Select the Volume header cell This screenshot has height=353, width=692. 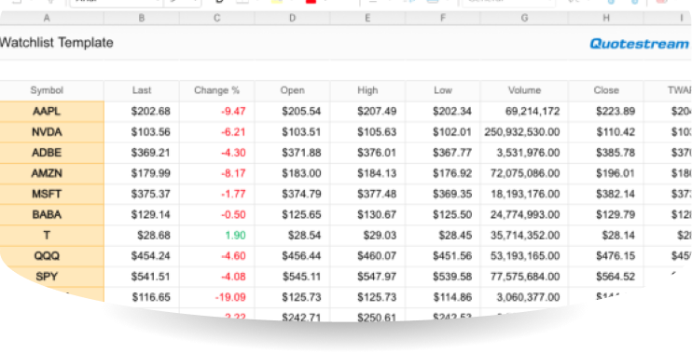524,90
